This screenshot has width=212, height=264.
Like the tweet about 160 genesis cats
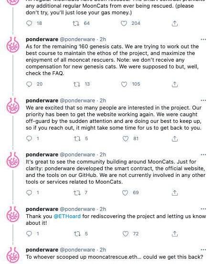coord(124,84)
